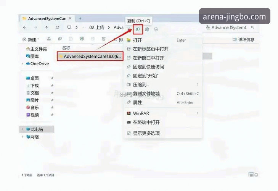The width and height of the screenshot is (278, 191).
Task: Go back with the left arrow navigation button
Action: 25,28
